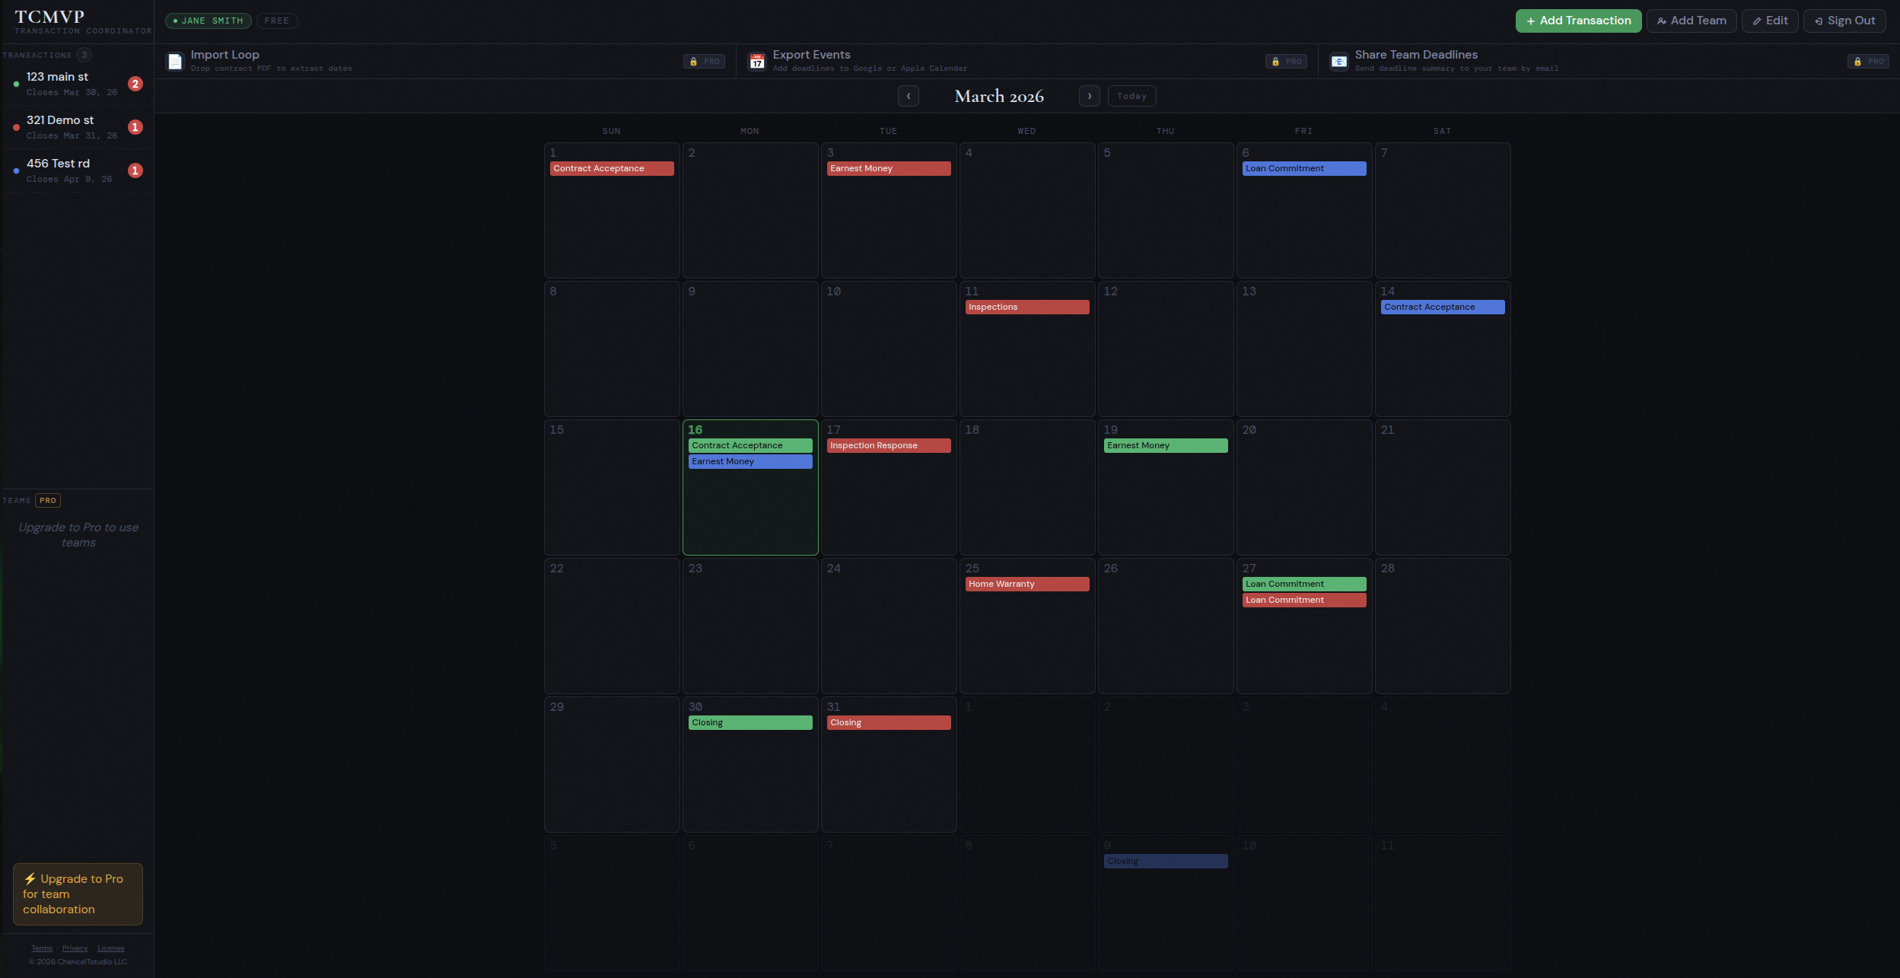
Task: Expand the PRO badge in the Teams section
Action: [x=48, y=500]
